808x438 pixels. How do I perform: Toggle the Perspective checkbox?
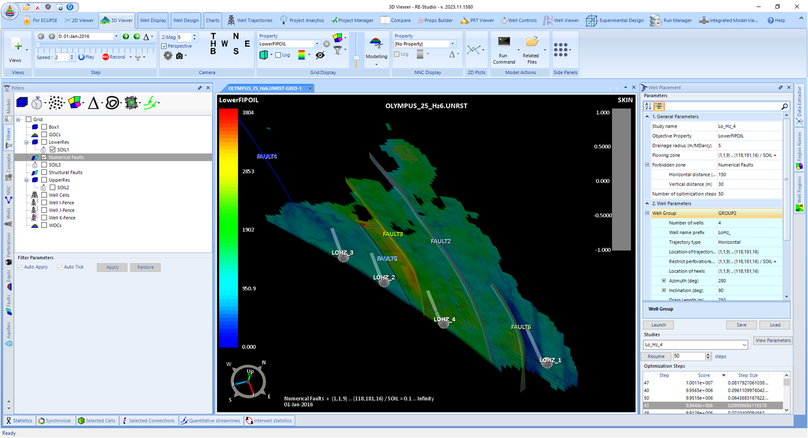165,46
